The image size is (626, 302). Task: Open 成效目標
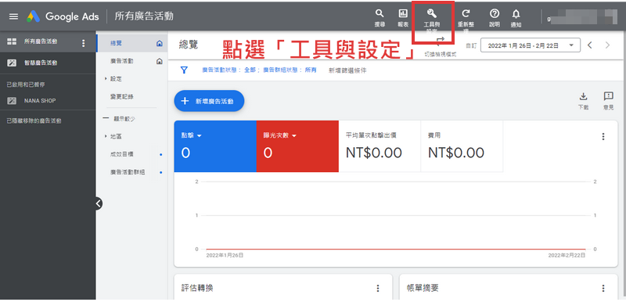point(122,154)
